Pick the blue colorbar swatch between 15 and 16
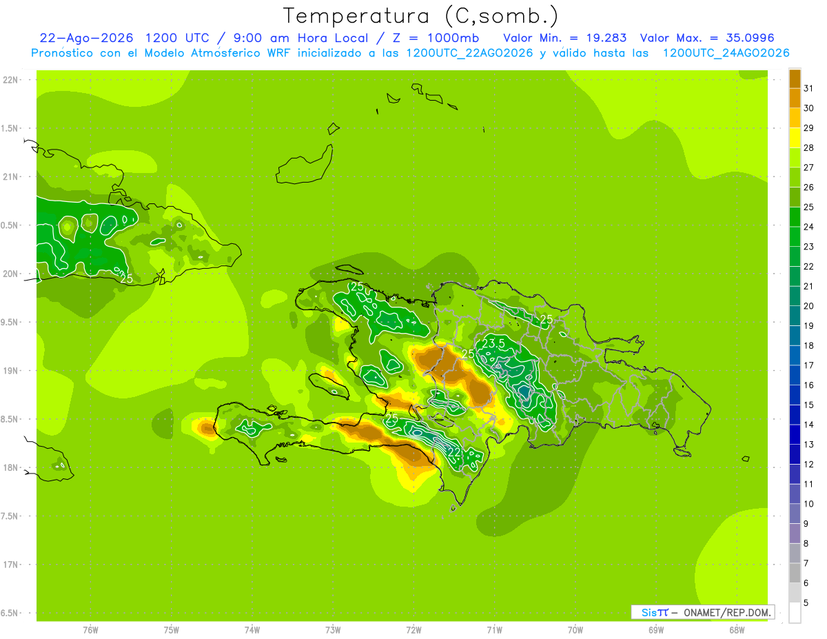Image resolution: width=827 pixels, height=639 pixels. (795, 395)
